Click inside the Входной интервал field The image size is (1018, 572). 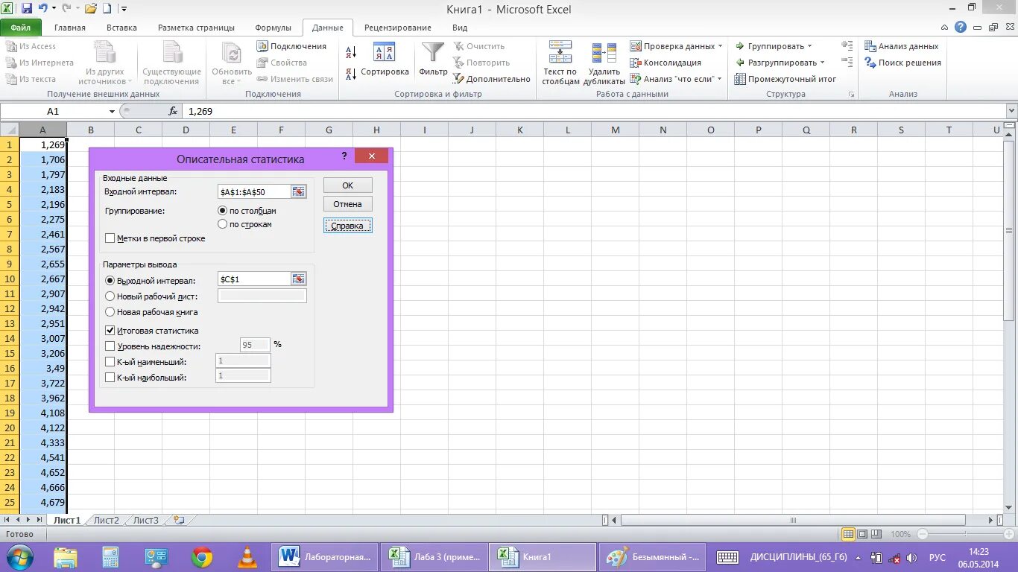point(254,191)
